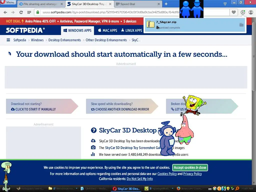Open notepad.com taskbar item
256x192 pixels.
pyautogui.click(x=30, y=188)
